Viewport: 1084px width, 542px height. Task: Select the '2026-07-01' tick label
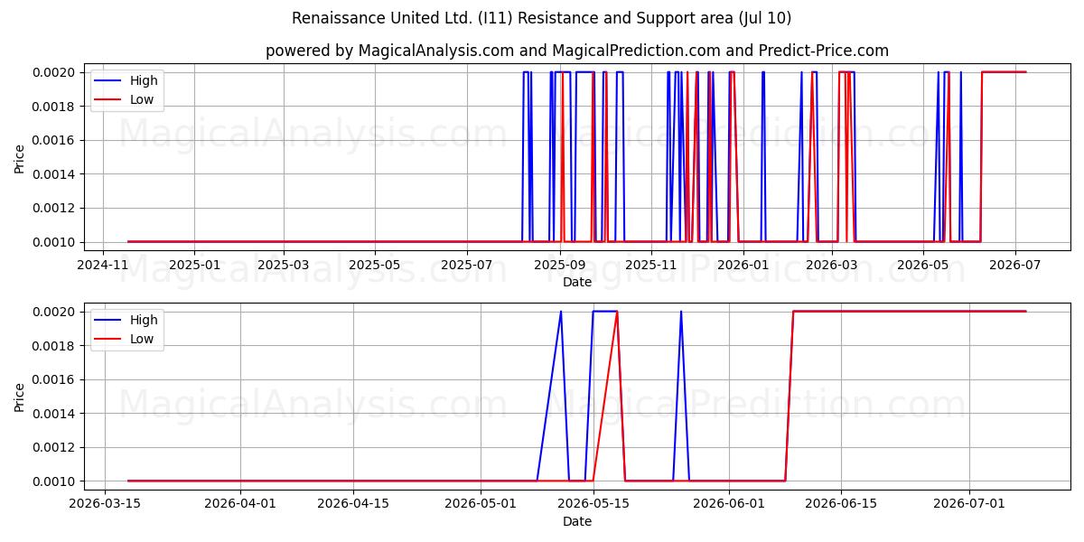(x=969, y=504)
